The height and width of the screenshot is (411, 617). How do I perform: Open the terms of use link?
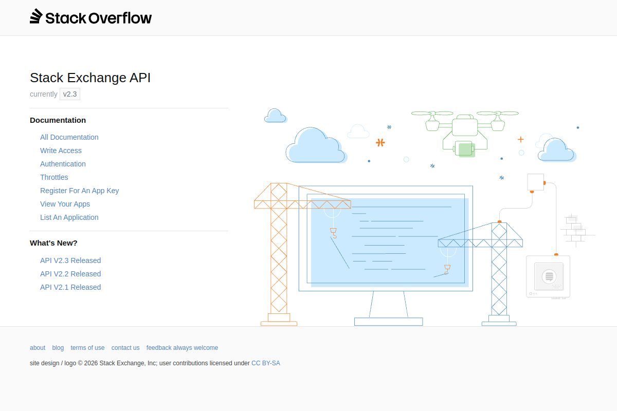pos(87,348)
